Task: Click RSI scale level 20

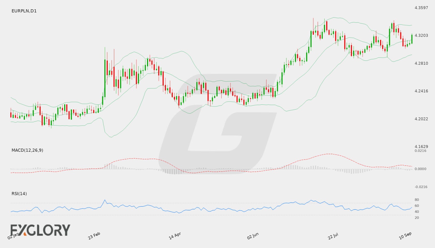Action: coord(417,218)
